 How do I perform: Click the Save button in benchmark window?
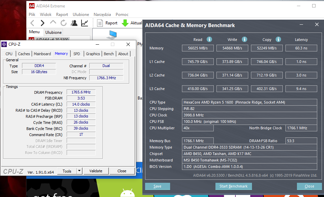click(157, 186)
